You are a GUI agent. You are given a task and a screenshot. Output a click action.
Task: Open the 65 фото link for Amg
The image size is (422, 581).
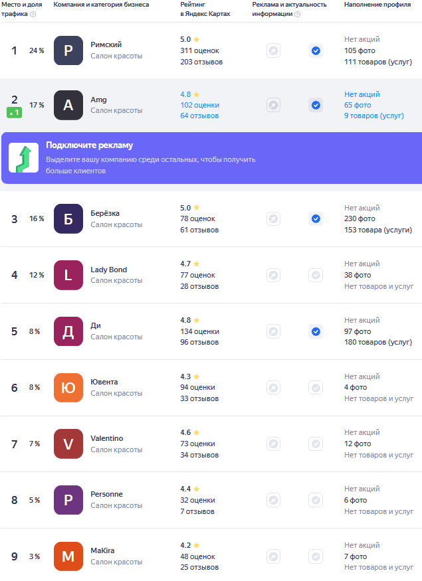point(358,105)
